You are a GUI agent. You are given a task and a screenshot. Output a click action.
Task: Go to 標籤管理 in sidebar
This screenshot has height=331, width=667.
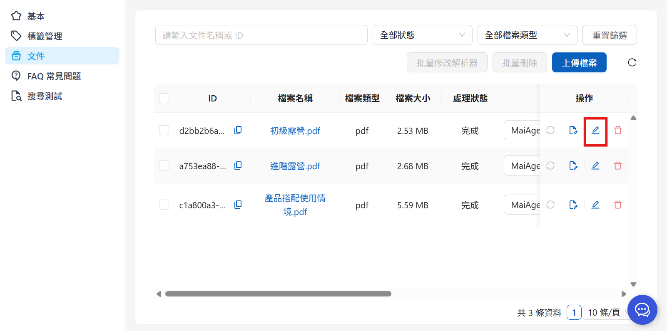(x=45, y=36)
